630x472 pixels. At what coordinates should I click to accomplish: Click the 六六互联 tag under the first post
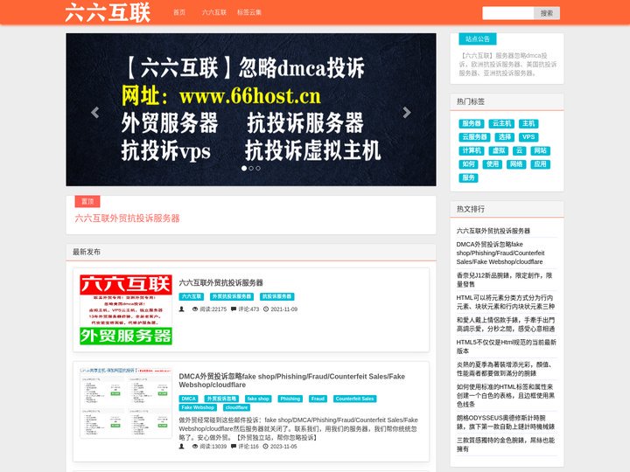[192, 296]
